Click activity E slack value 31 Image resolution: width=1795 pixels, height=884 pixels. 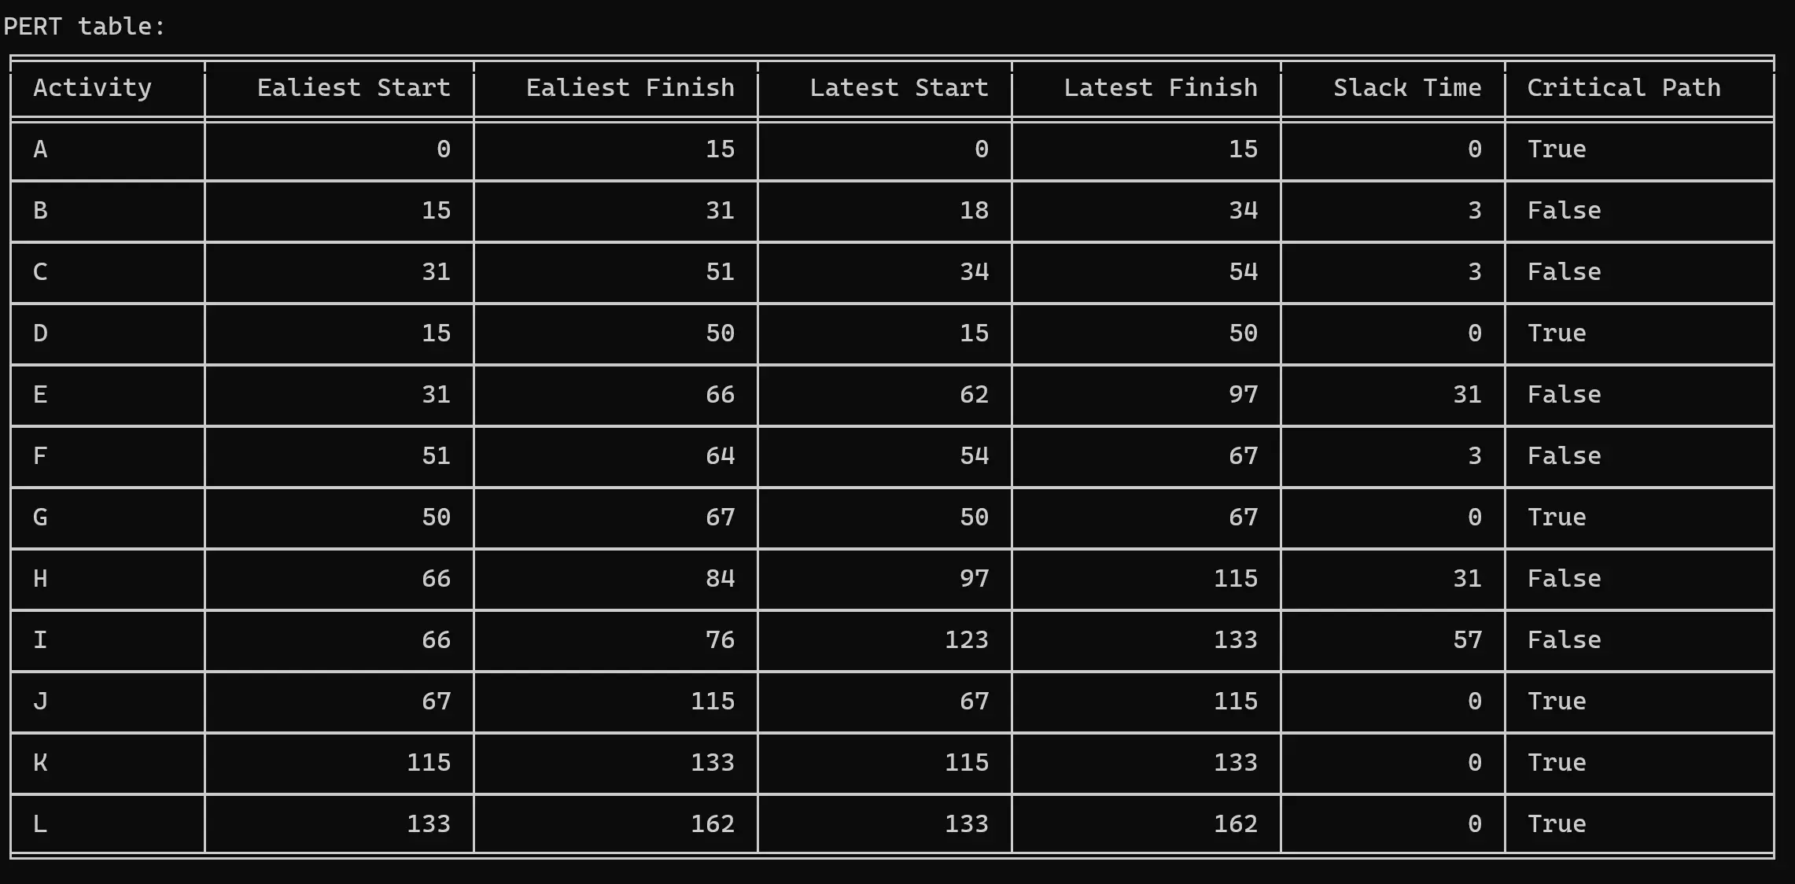point(1467,395)
